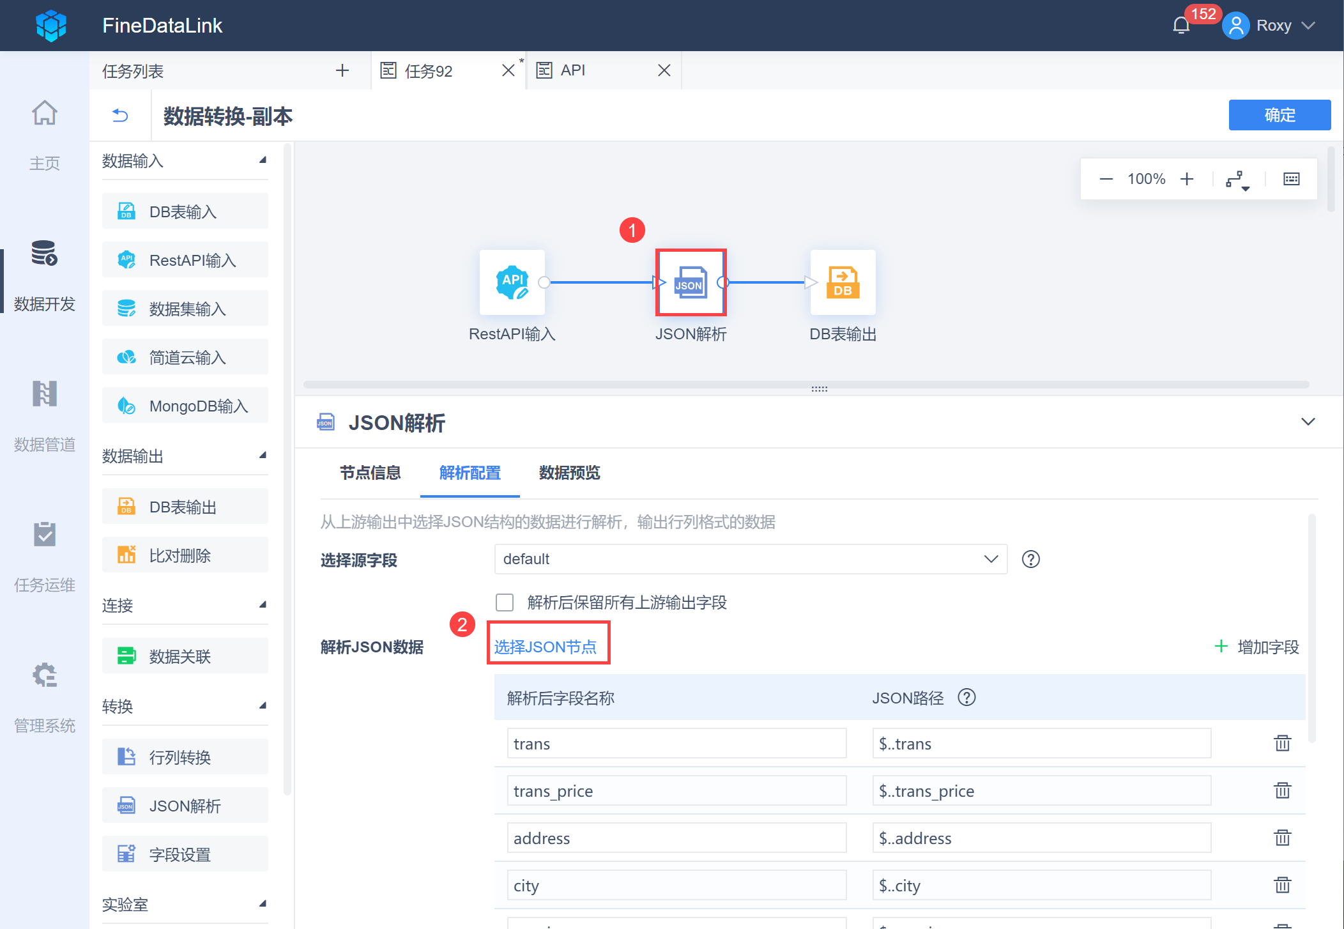The height and width of the screenshot is (929, 1344).
Task: Click the zoom in plus icon
Action: (x=1187, y=179)
